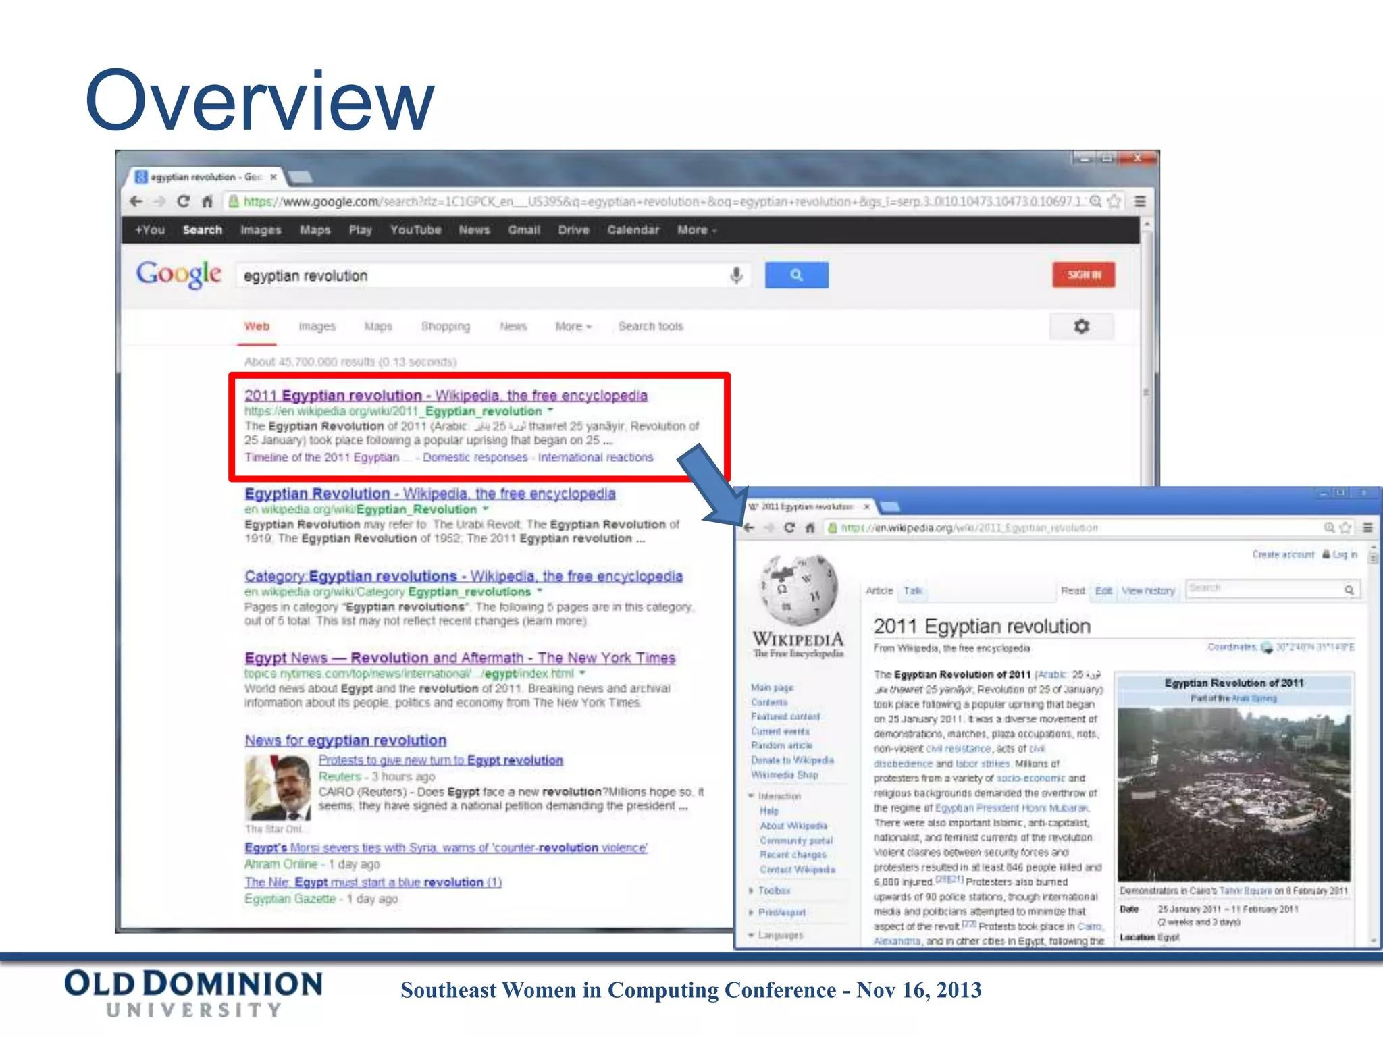Image resolution: width=1383 pixels, height=1037 pixels.
Task: Click home icon in Wikipedia browser window
Action: point(810,527)
